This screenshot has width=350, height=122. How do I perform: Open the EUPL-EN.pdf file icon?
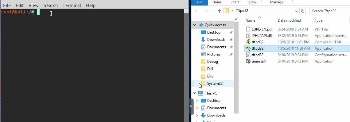(x=248, y=29)
